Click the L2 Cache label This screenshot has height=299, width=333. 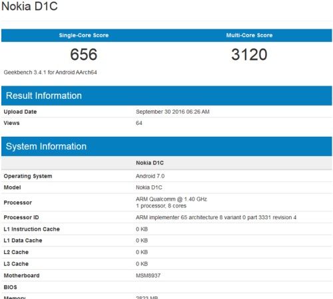point(16,252)
